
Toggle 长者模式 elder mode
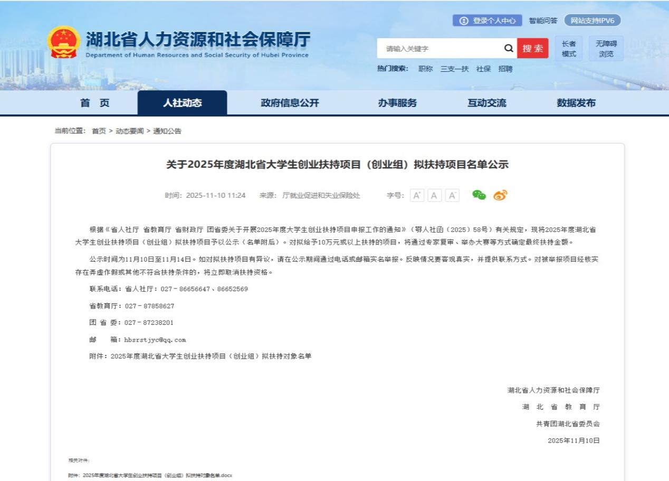click(569, 49)
